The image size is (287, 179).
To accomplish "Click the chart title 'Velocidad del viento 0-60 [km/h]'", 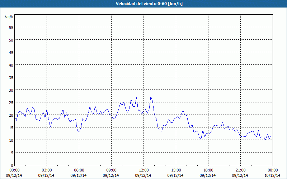I will coord(149,4).
